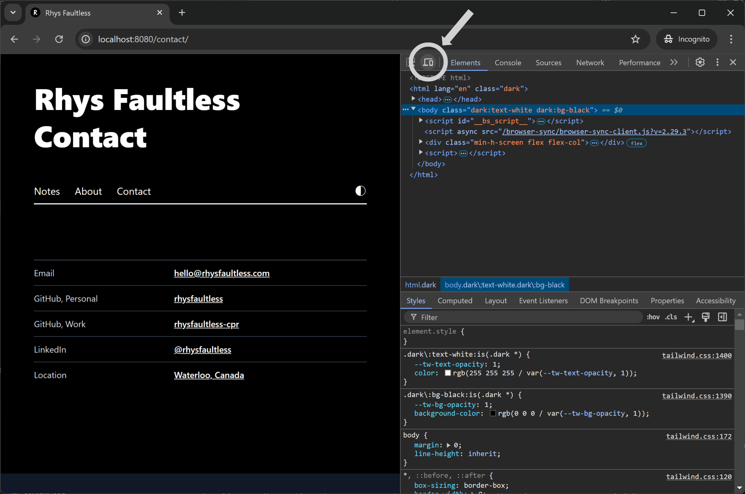Open the Contact navigation link
745x494 pixels.
pos(133,191)
